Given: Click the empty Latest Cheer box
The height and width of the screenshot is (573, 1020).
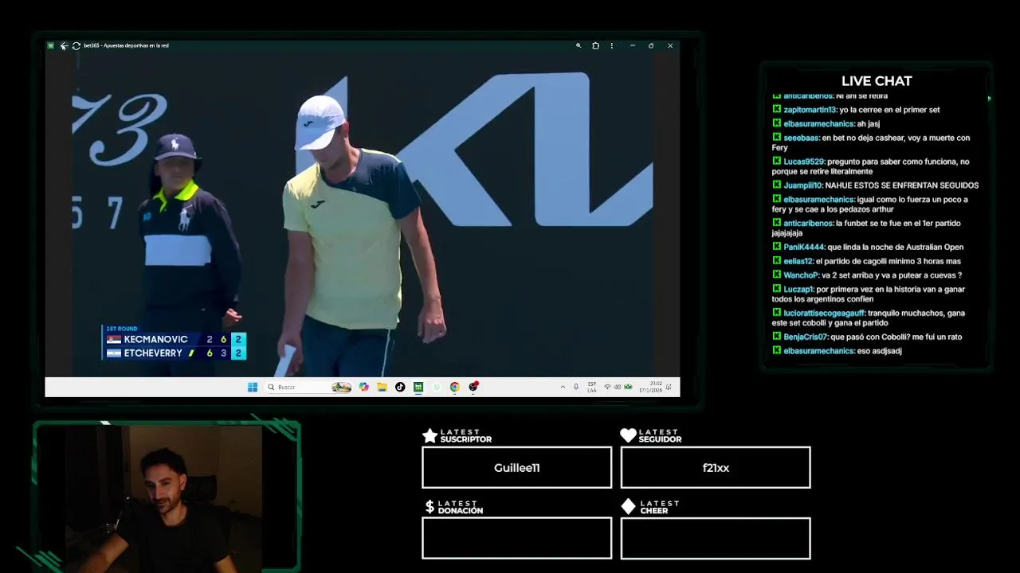Looking at the screenshot, I should pos(716,538).
